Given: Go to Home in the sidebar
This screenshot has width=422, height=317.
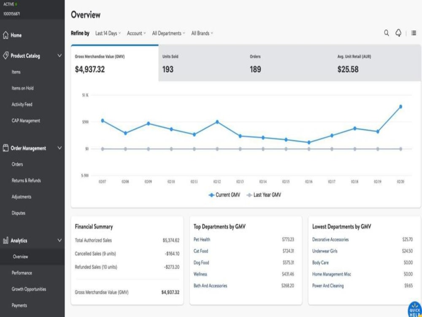Looking at the screenshot, I should tap(16, 35).
